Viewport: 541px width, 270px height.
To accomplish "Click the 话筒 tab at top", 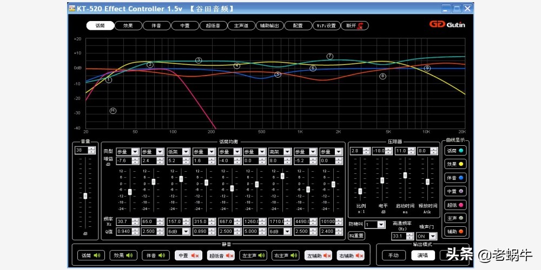I will [x=100, y=25].
